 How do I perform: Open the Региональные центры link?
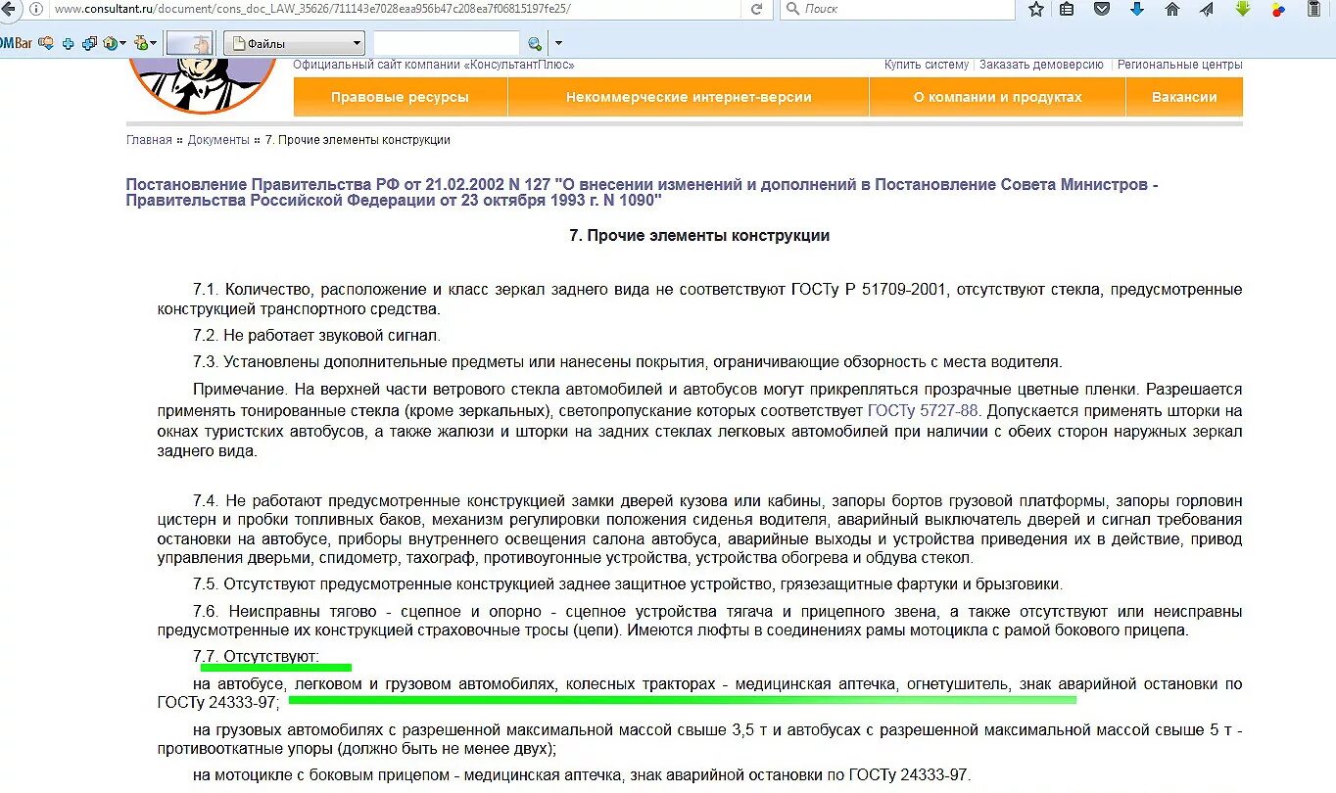pyautogui.click(x=1180, y=65)
